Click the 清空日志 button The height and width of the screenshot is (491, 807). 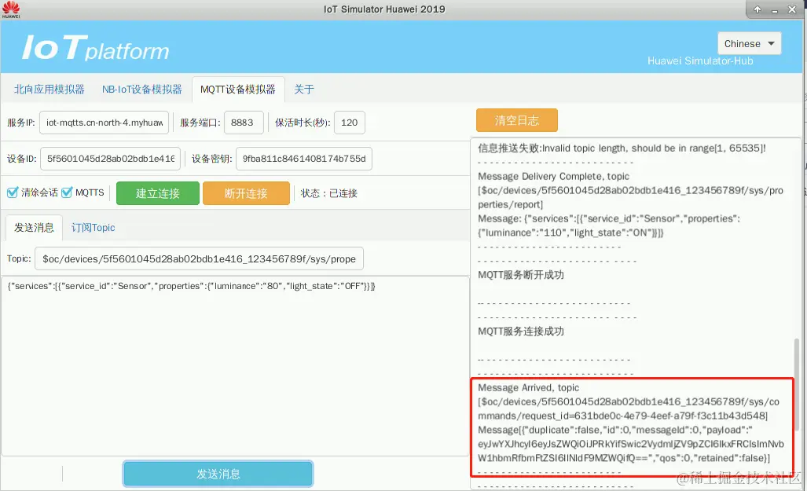(517, 120)
